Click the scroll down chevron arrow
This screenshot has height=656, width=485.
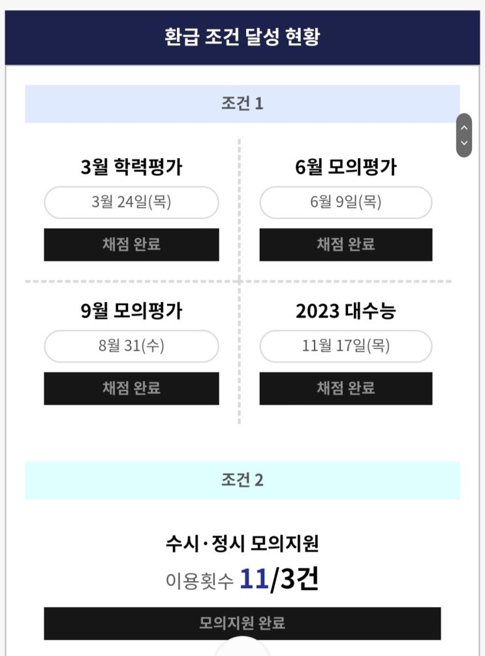[464, 142]
